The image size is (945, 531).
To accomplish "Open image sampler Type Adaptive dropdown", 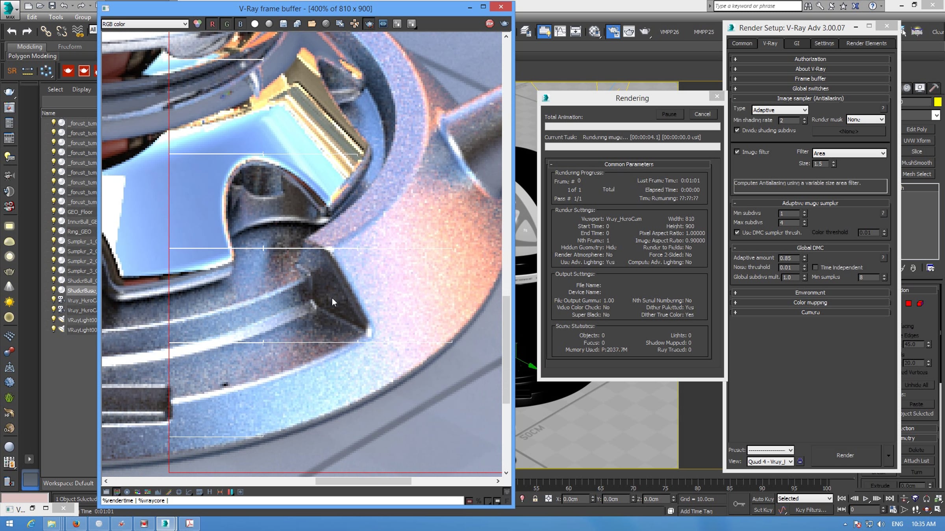I will [x=780, y=110].
